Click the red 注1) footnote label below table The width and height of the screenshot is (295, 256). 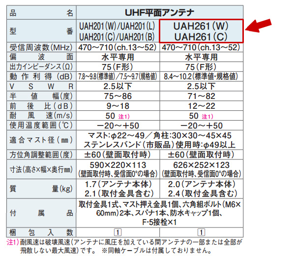point(12,242)
